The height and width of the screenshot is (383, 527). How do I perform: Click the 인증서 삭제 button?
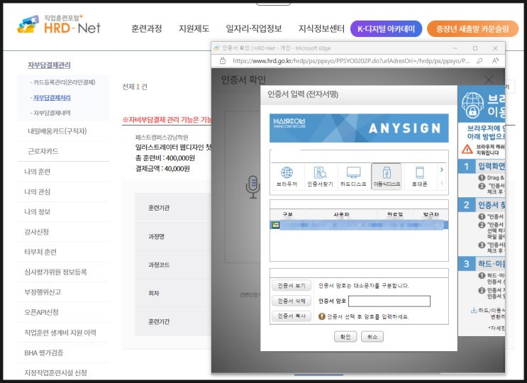pos(292,301)
